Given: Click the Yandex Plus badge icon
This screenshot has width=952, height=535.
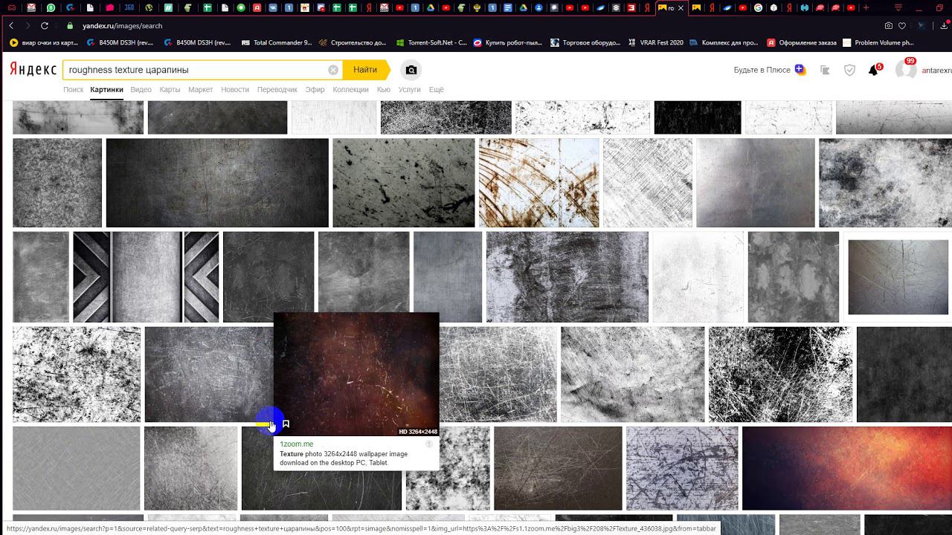Looking at the screenshot, I should tap(800, 69).
